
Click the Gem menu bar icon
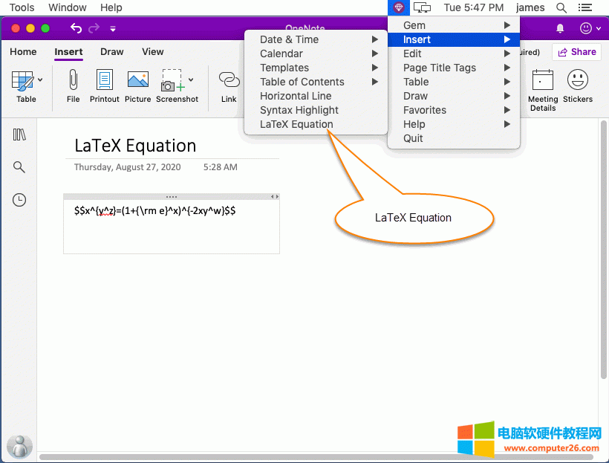(399, 7)
